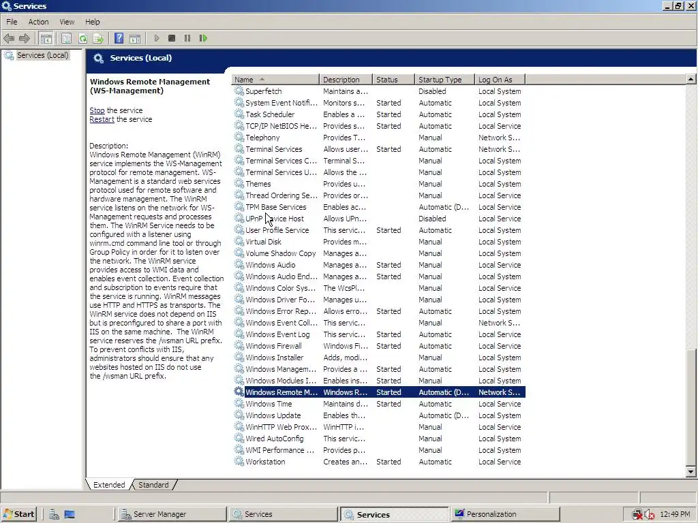Click the Stop the service link
698x523 pixels.
(97, 110)
